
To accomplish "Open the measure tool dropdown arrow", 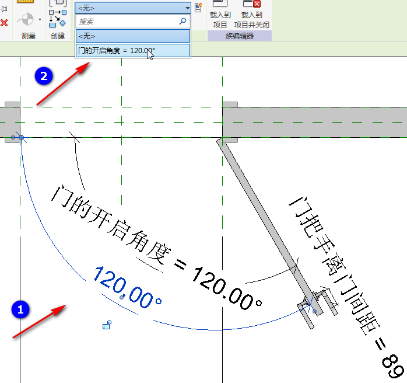I will pyautogui.click(x=40, y=19).
